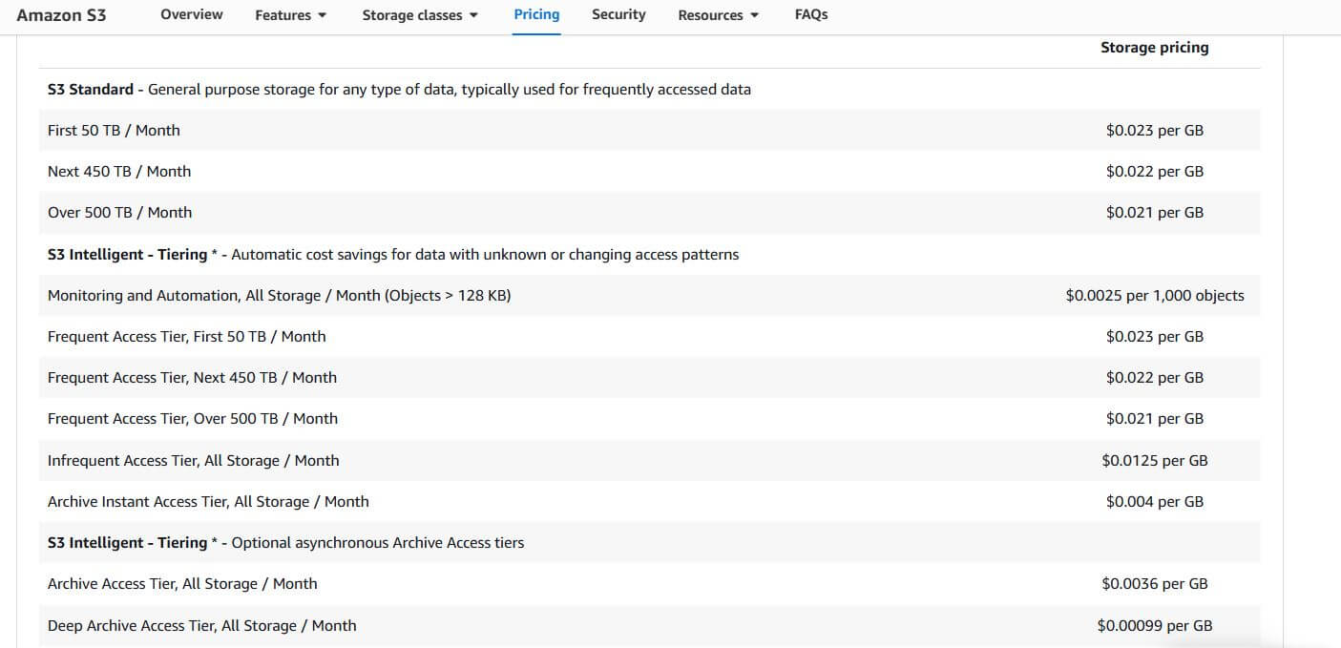Click the $0.0025 per 1,000 objects price
Image resolution: width=1341 pixels, height=648 pixels.
point(1154,296)
